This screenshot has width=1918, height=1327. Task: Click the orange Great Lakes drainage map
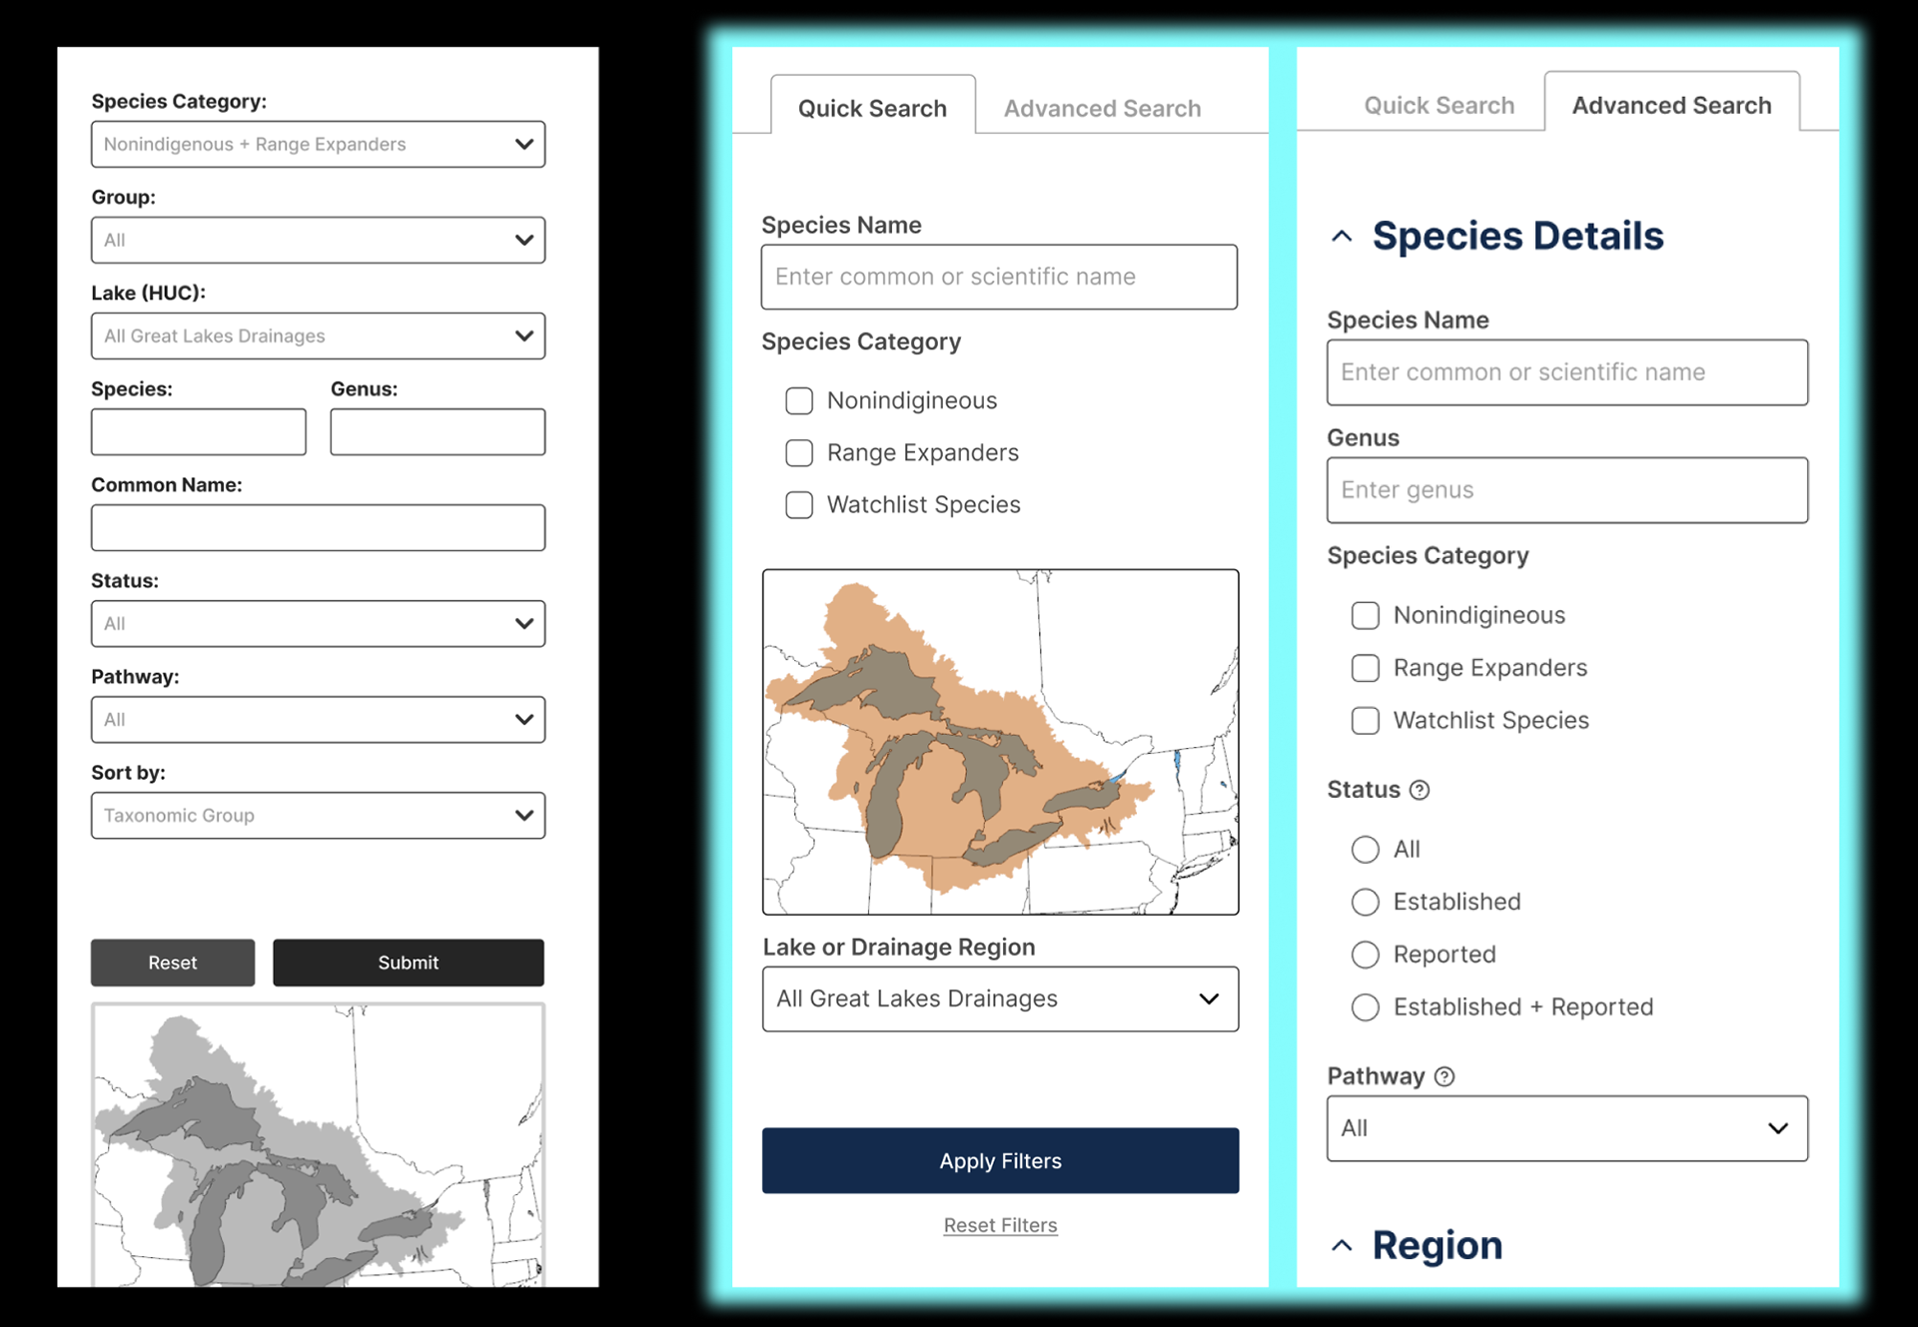point(1000,741)
